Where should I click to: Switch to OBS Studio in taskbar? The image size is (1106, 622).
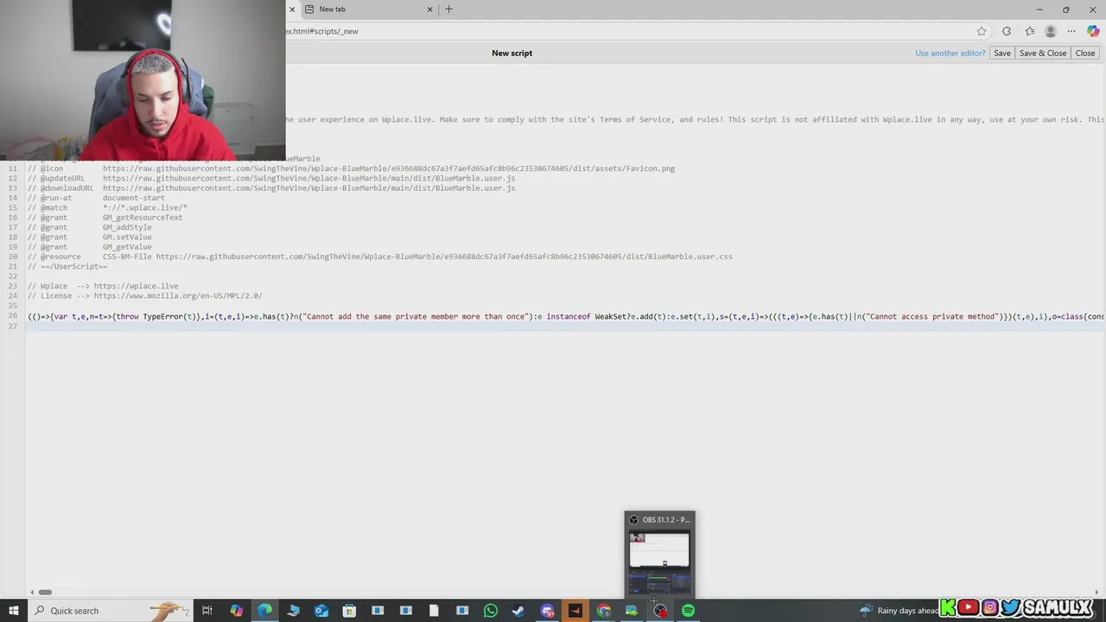pos(660,611)
